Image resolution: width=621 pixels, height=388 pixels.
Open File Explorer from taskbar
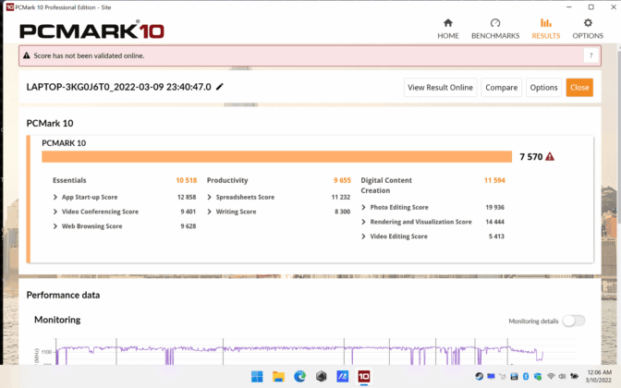(278, 376)
